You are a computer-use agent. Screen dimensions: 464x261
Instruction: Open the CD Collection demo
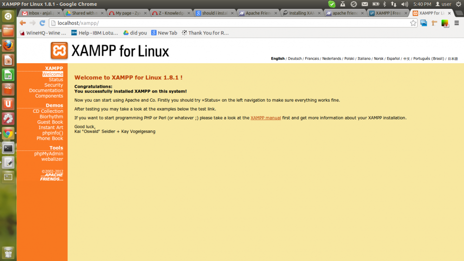[x=48, y=111]
